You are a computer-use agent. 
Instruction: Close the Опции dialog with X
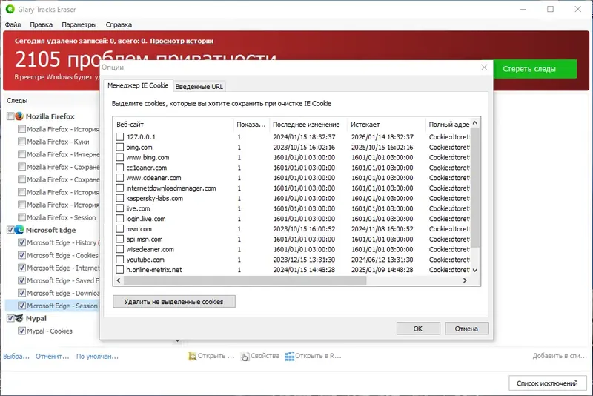coord(484,67)
